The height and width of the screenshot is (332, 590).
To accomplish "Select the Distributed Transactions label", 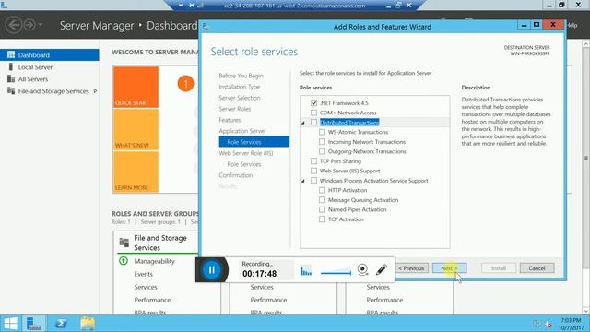I will (349, 123).
